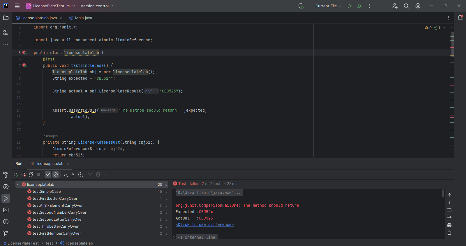The height and width of the screenshot is (246, 466).
Task: Open the Version control dropdown
Action: point(97,6)
